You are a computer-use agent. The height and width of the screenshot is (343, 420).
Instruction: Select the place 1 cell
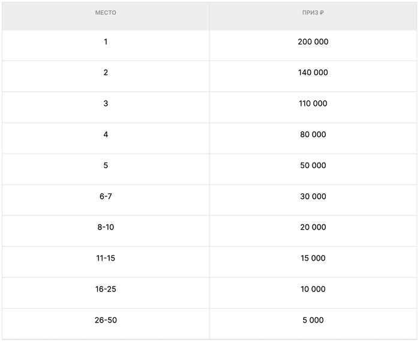click(x=106, y=42)
